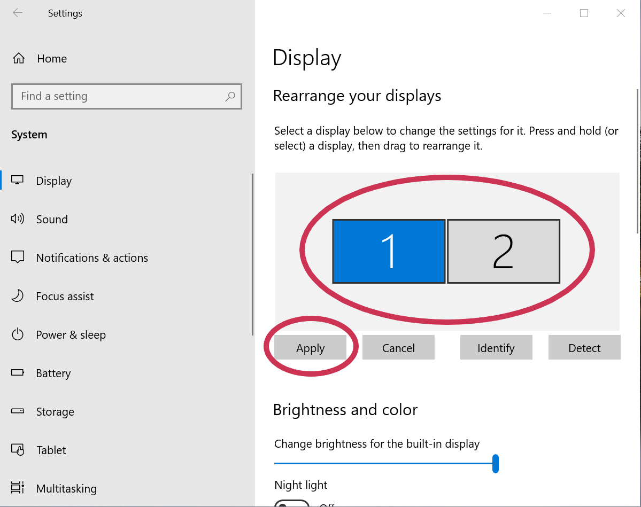
Task: Click the Storage drive icon
Action: (x=18, y=411)
